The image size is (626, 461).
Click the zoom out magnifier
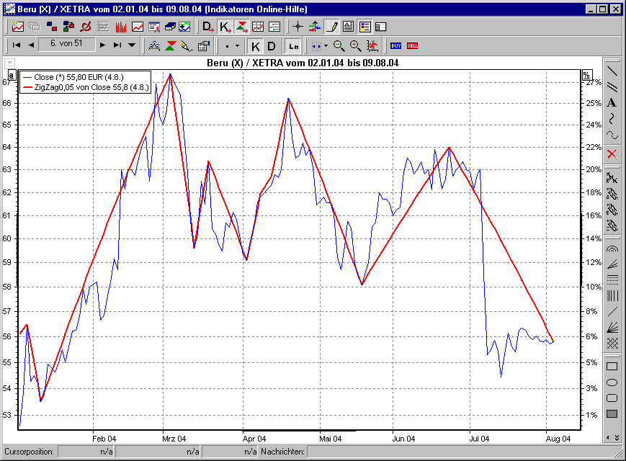(x=339, y=45)
